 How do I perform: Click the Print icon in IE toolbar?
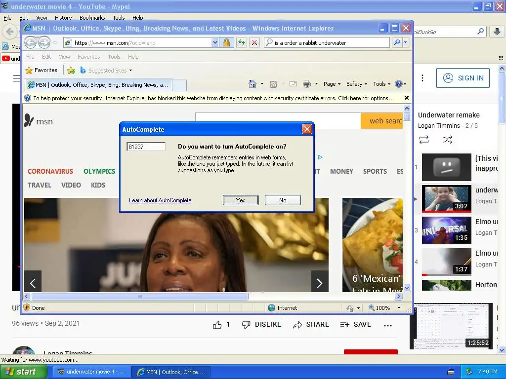click(x=306, y=84)
